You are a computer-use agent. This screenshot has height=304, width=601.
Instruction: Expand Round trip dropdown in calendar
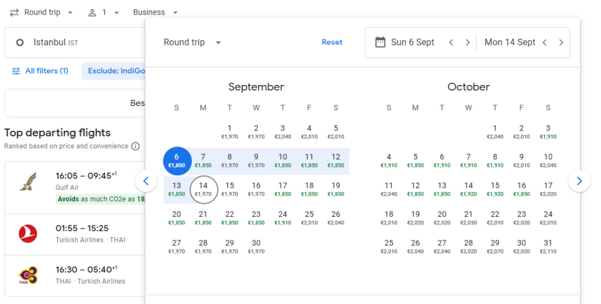193,42
